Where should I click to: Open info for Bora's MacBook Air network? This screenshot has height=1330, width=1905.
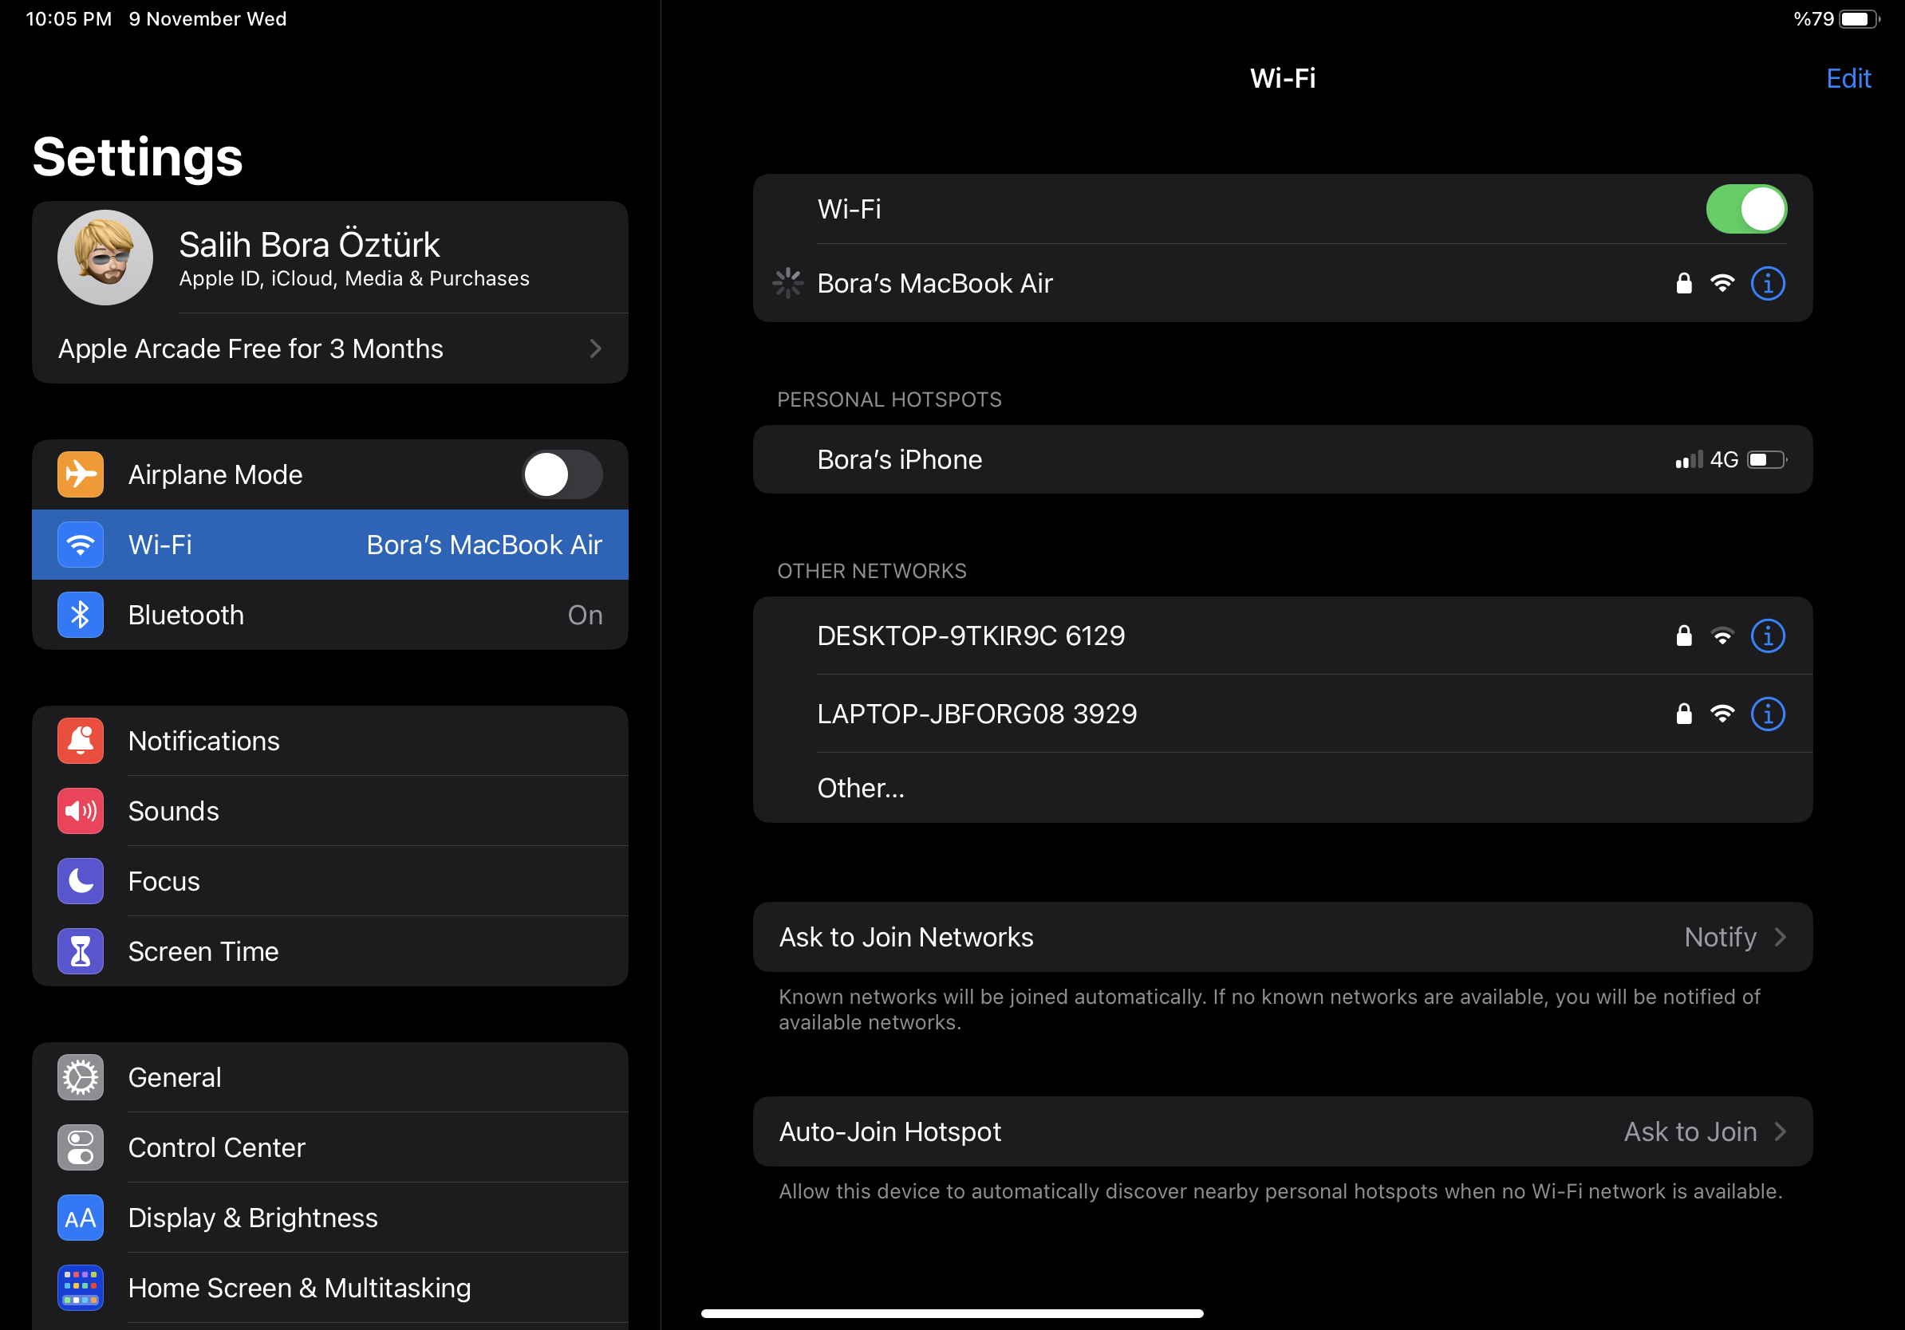[1767, 284]
